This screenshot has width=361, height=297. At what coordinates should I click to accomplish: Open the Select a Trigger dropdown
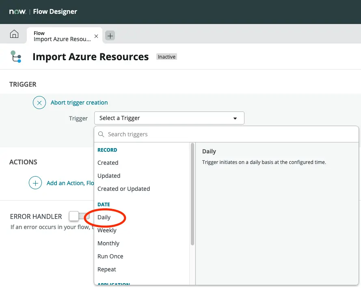169,118
